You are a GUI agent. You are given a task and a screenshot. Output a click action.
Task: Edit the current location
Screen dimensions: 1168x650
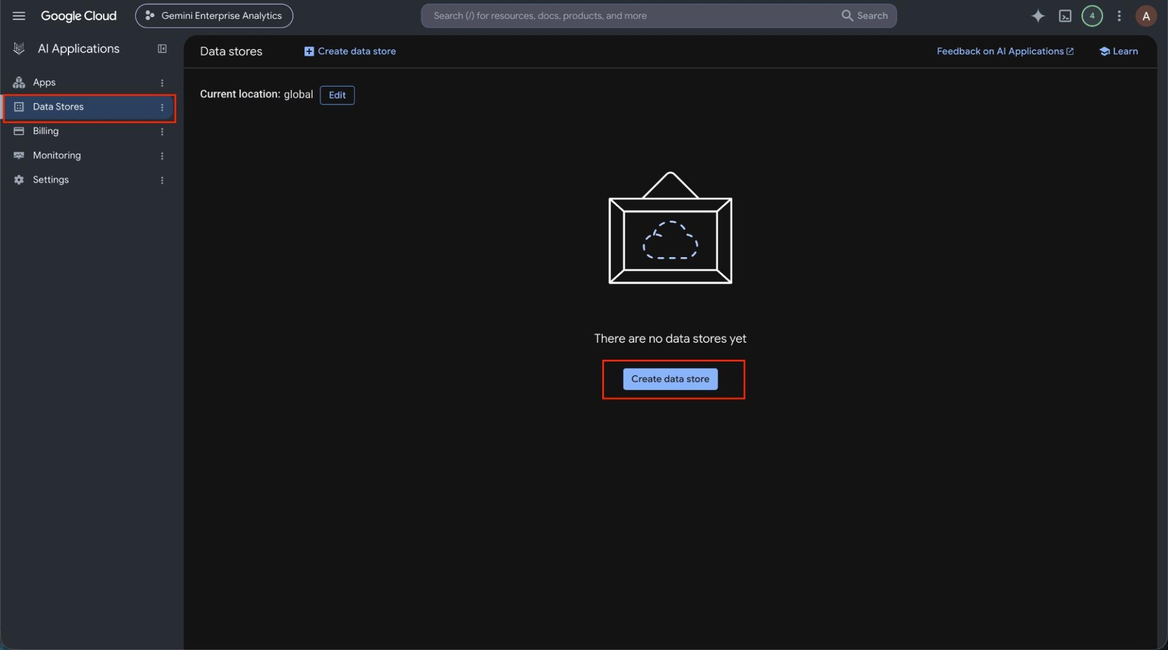click(337, 95)
